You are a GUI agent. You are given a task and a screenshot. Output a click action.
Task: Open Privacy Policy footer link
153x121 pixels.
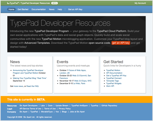[x=65, y=109]
